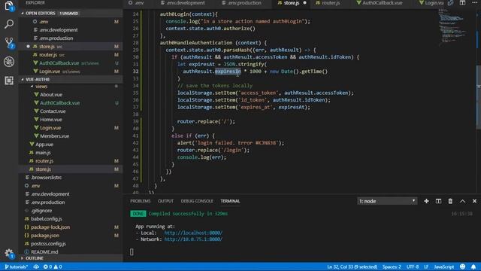Viewport: 481px width, 271px height.
Task: Select the TERMINAL panel tab
Action: coord(230,201)
